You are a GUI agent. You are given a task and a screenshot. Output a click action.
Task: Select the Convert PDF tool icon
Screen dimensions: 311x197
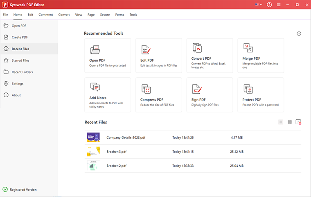point(197,48)
